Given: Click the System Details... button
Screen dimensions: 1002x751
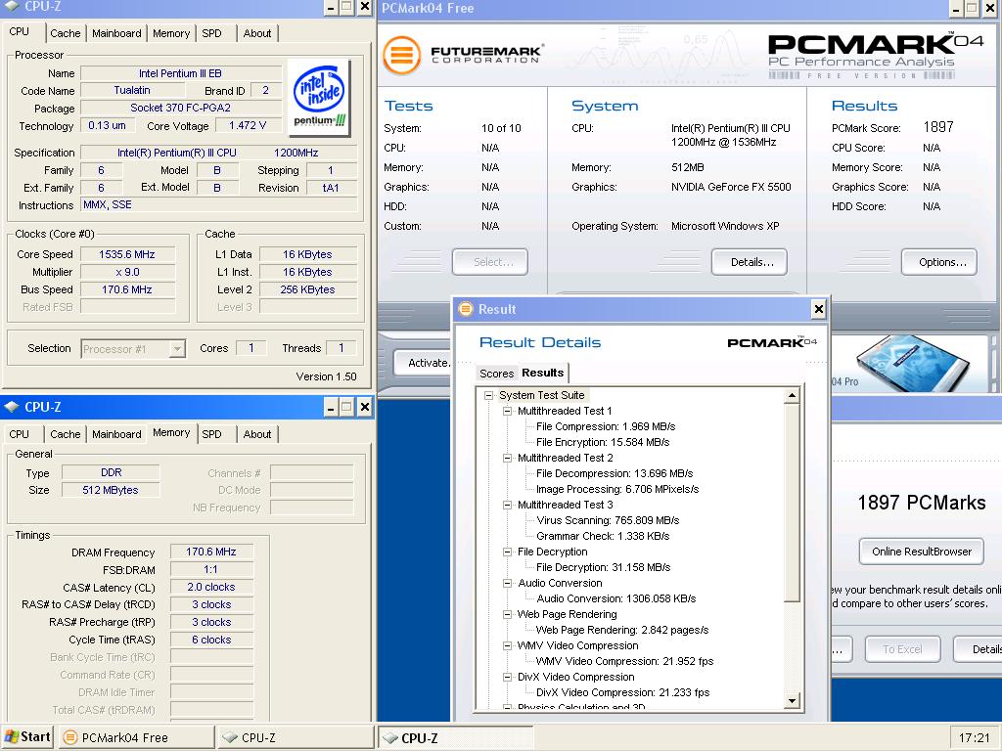Looking at the screenshot, I should [750, 262].
